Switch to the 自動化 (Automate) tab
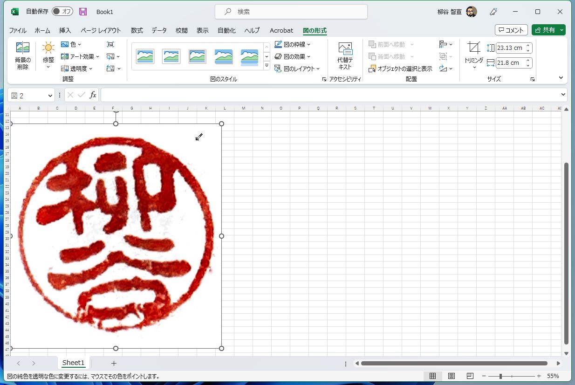Image resolution: width=575 pixels, height=385 pixels. coord(226,30)
